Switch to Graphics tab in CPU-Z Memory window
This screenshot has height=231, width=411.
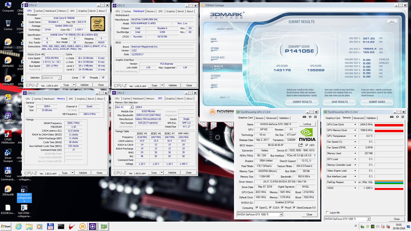81,99
